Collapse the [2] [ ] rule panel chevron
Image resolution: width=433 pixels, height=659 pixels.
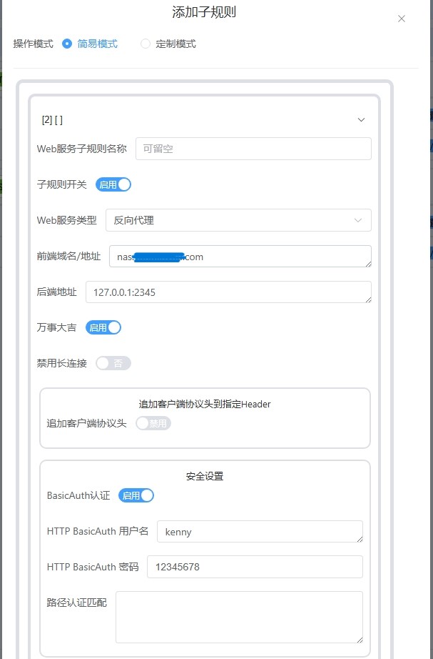click(361, 120)
